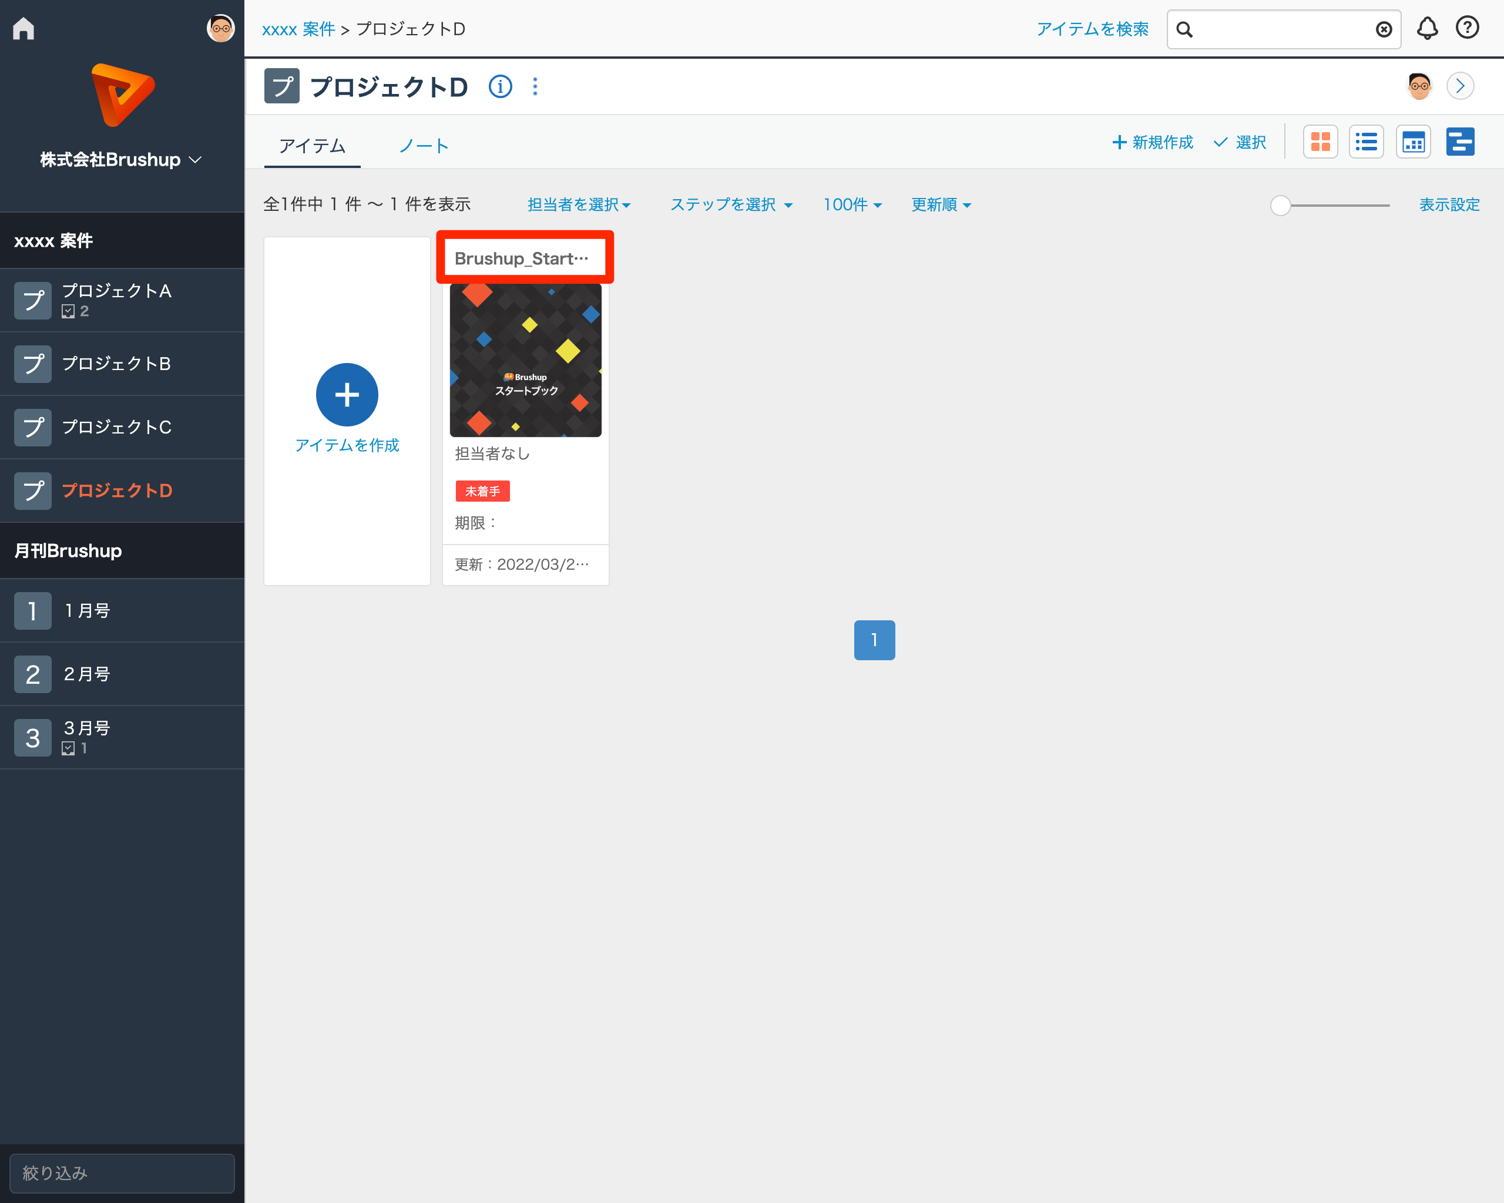The width and height of the screenshot is (1504, 1203).
Task: Click the number 2 icon for 2月号
Action: [x=33, y=674]
